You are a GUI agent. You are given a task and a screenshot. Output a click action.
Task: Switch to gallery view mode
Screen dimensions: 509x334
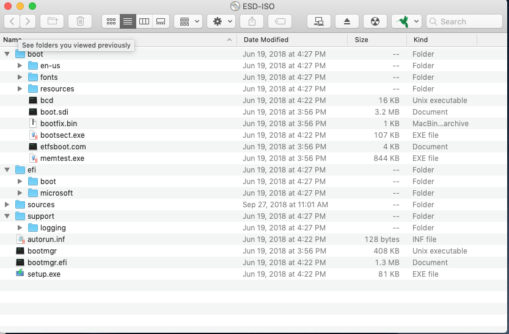[161, 21]
